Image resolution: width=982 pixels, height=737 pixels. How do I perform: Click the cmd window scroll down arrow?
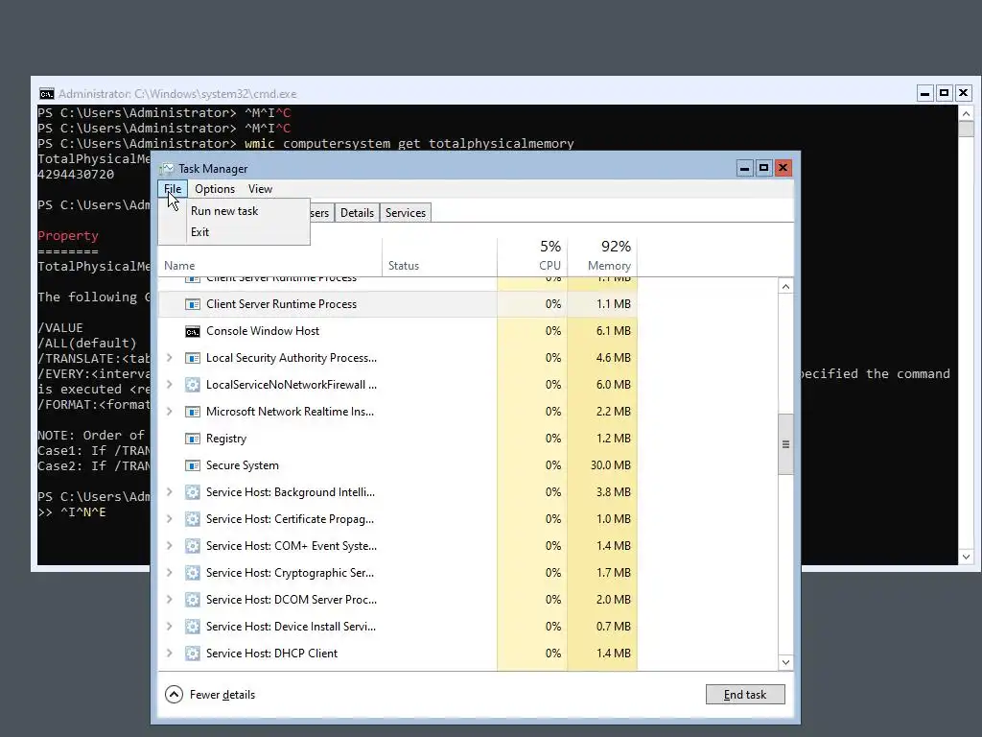pyautogui.click(x=966, y=557)
